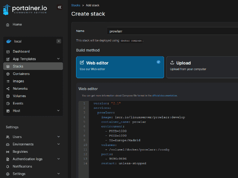Open the Images page
The width and height of the screenshot is (238, 178).
tap(18, 81)
